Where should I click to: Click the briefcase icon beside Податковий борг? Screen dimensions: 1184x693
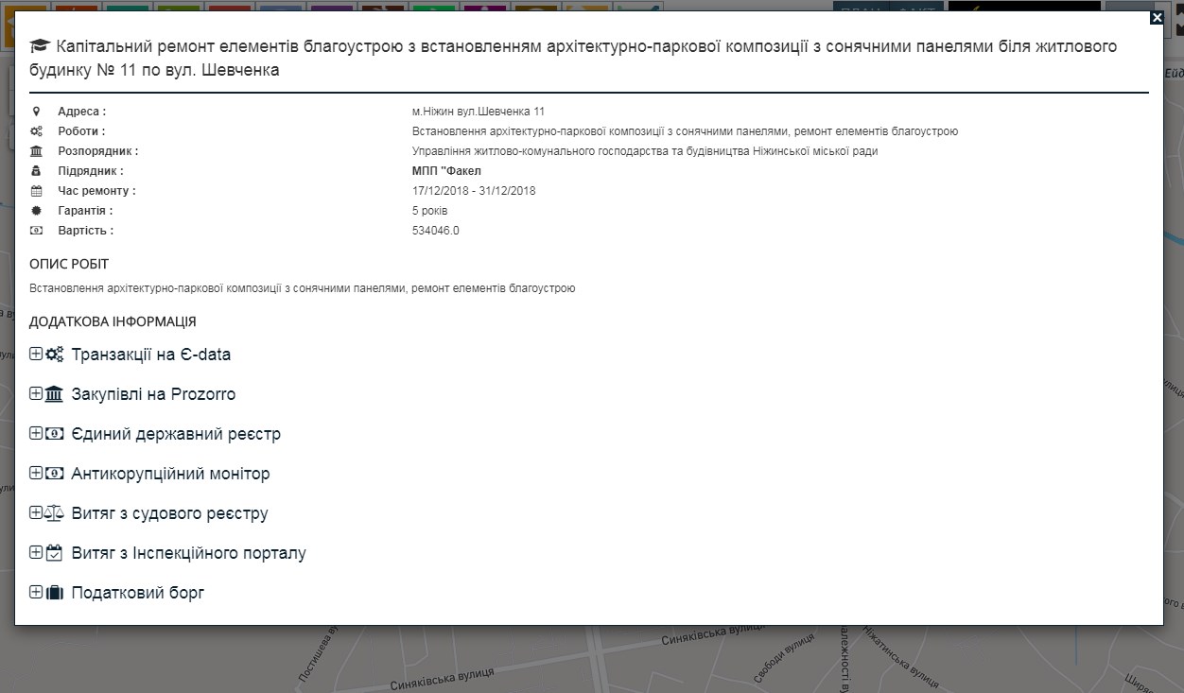55,593
